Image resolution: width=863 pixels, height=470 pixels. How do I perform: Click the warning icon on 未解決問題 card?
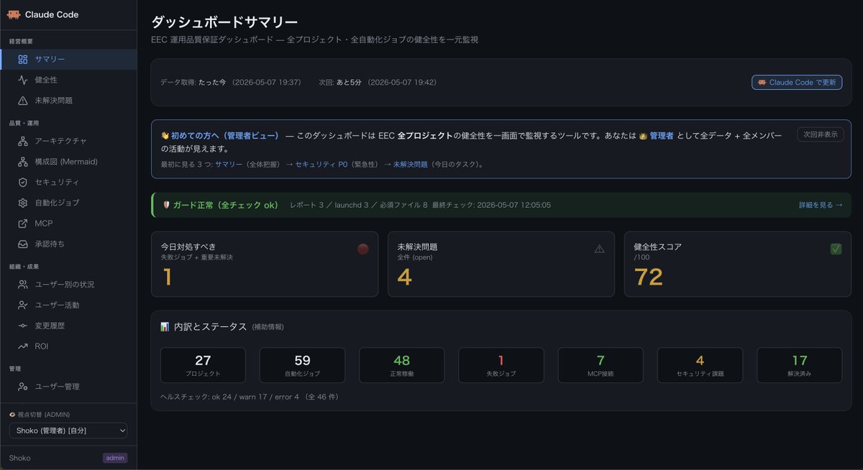pyautogui.click(x=600, y=249)
